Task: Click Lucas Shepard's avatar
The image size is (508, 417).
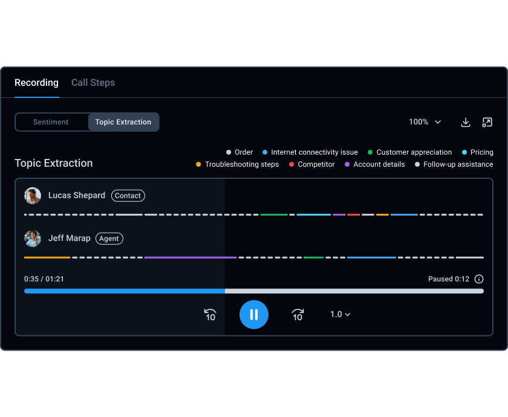Action: click(x=33, y=196)
